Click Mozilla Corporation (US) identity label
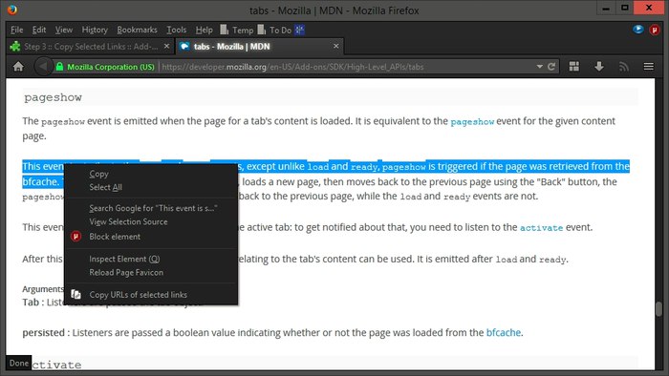Viewport: 669px width, 376px height. click(111, 67)
